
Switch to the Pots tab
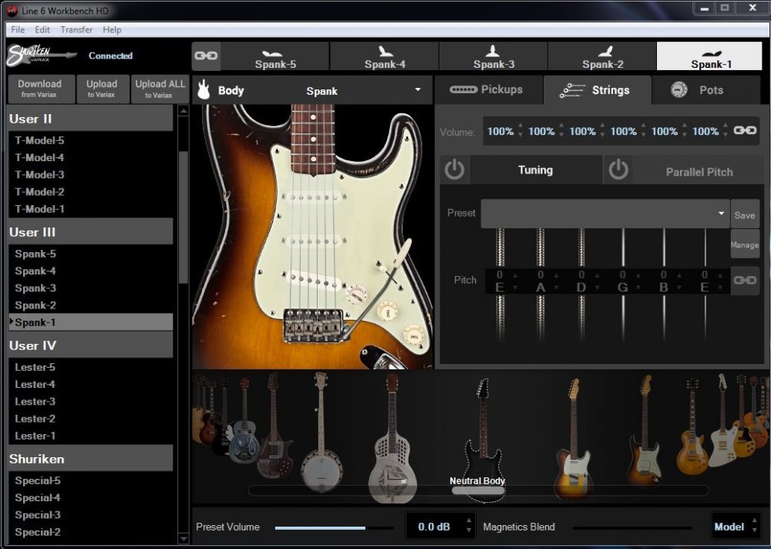698,90
